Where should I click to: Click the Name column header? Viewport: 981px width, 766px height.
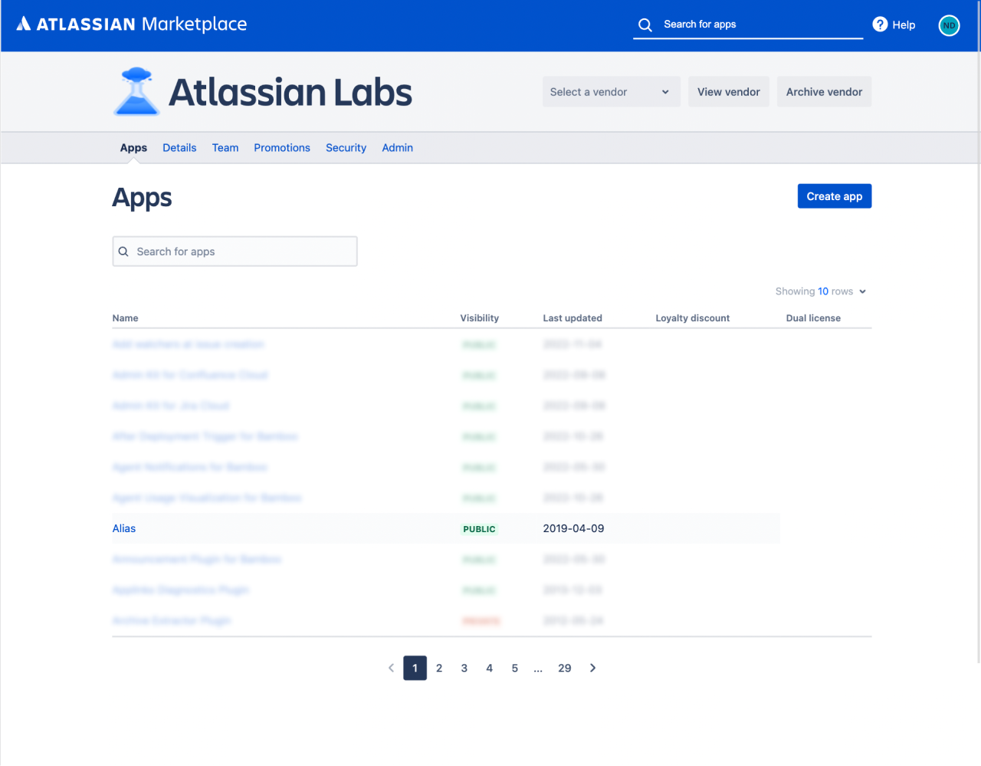[x=126, y=318]
